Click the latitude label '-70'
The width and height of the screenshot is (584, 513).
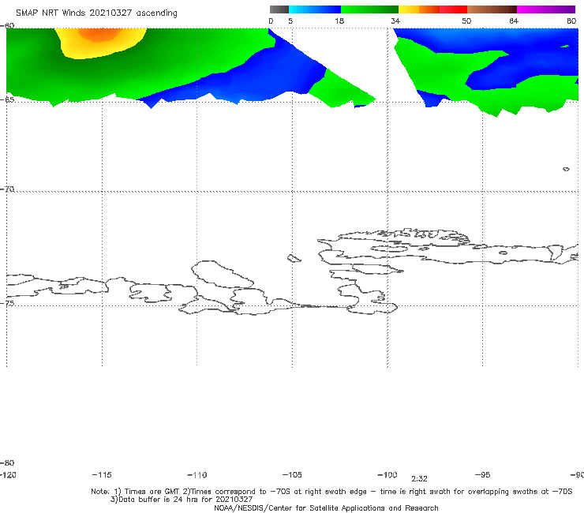click(7, 189)
